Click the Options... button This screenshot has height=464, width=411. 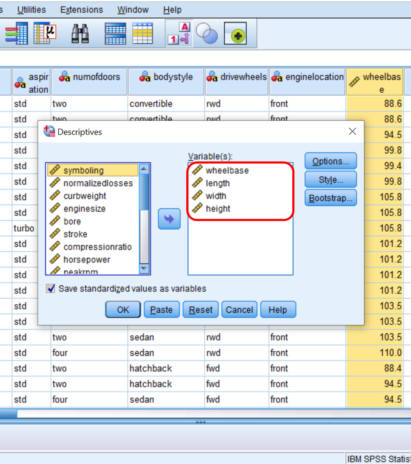[330, 161]
